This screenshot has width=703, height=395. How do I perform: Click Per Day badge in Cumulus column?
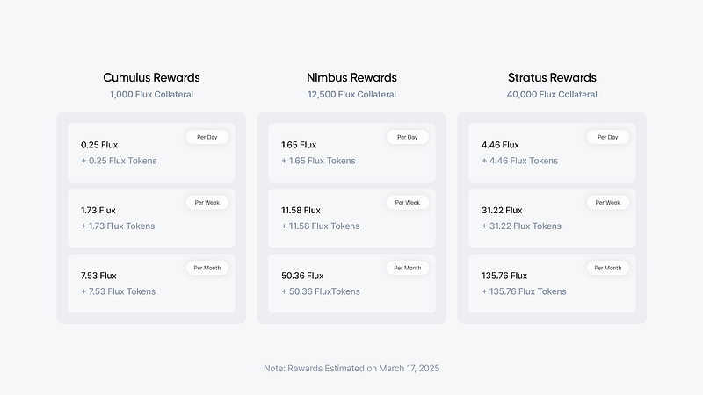[x=207, y=137]
